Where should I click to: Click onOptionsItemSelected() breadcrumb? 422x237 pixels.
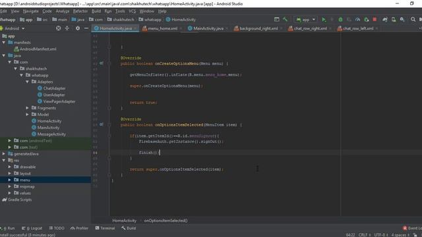pos(166,221)
